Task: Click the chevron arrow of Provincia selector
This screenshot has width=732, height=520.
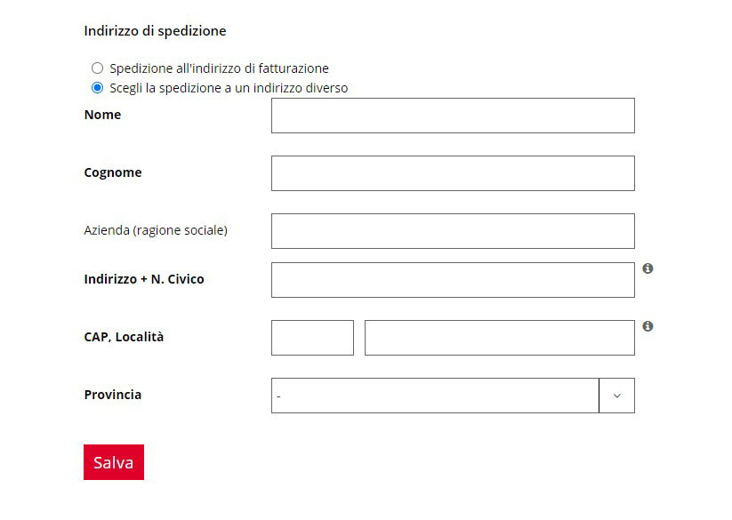Action: coord(616,396)
